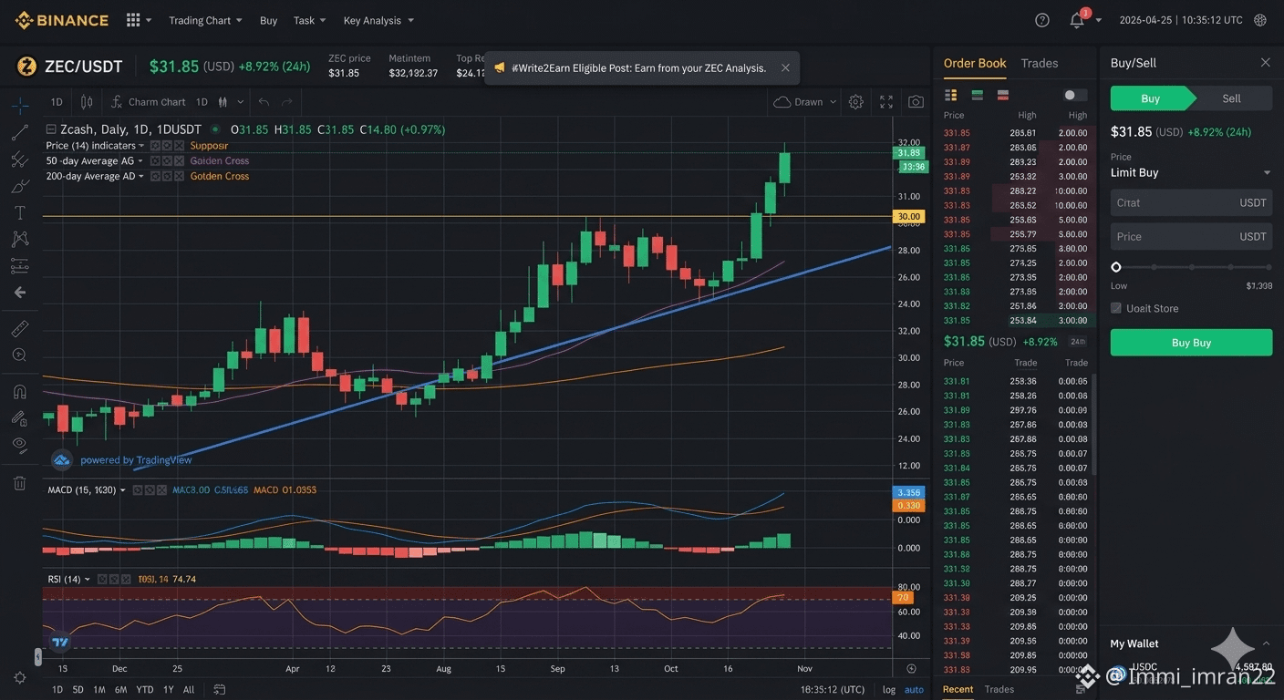Select the forecasting and measurement tool
Image resolution: width=1284 pixels, height=700 pixels.
[x=19, y=266]
